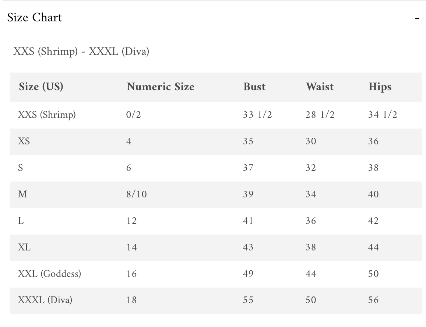Select the XXXL (Diva) size cell

click(x=45, y=300)
